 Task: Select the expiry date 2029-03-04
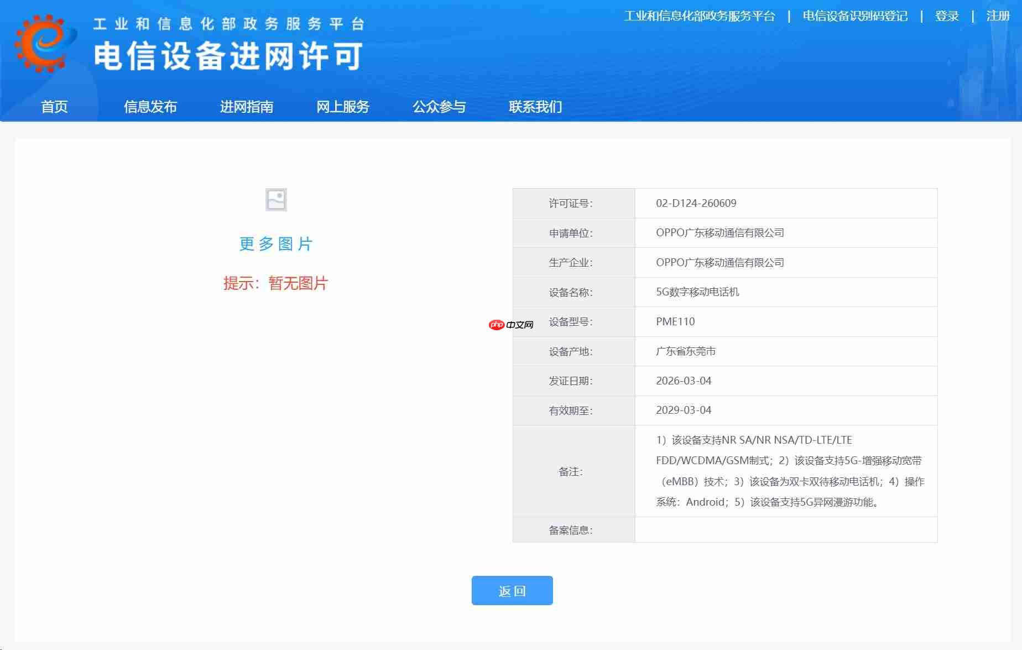tap(684, 410)
